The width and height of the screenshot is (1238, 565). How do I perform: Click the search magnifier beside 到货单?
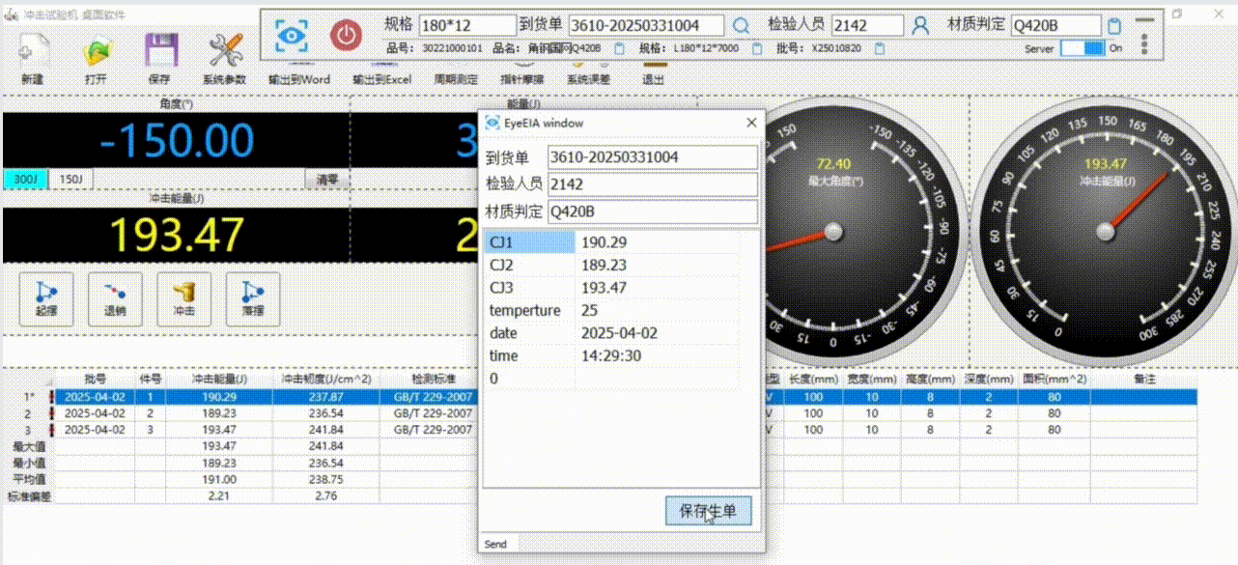742,26
